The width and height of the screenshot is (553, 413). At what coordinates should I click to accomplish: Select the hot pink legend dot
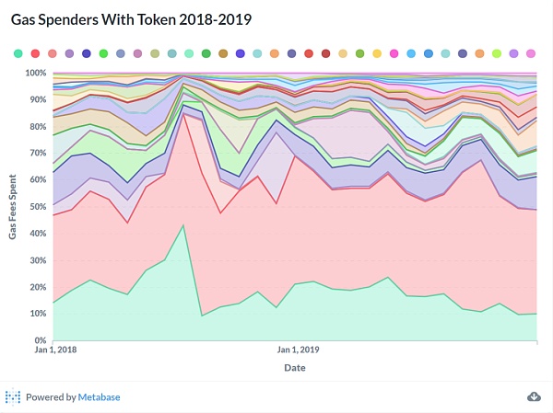[x=394, y=55]
